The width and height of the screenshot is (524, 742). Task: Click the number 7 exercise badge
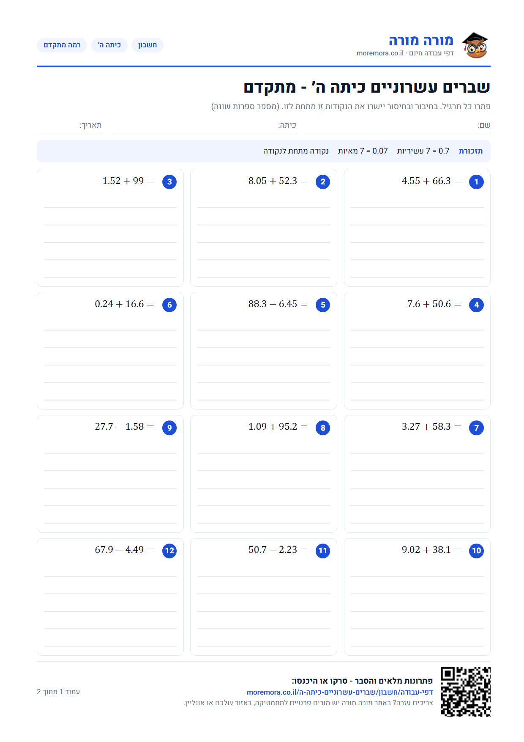pos(476,428)
